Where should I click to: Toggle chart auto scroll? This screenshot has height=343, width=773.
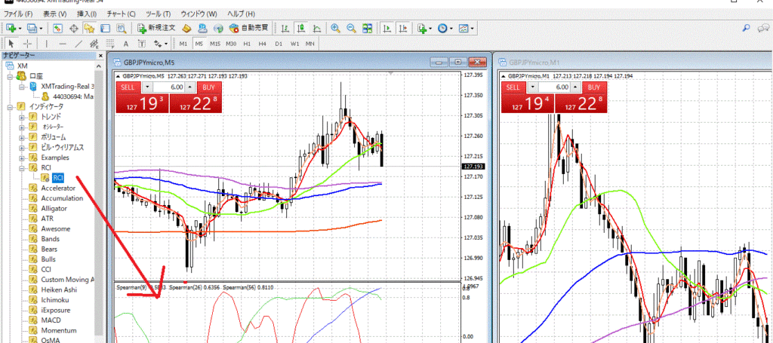pos(387,29)
